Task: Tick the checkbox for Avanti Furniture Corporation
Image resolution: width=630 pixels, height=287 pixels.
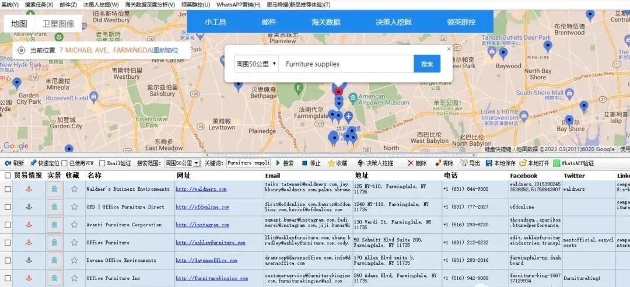Action: [x=8, y=225]
